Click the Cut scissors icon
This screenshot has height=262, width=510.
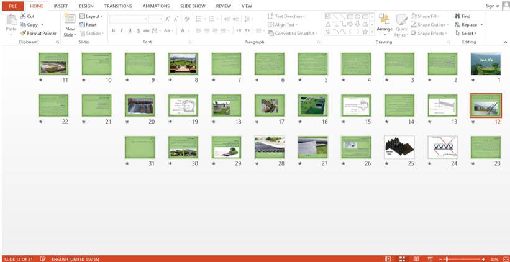click(x=23, y=16)
